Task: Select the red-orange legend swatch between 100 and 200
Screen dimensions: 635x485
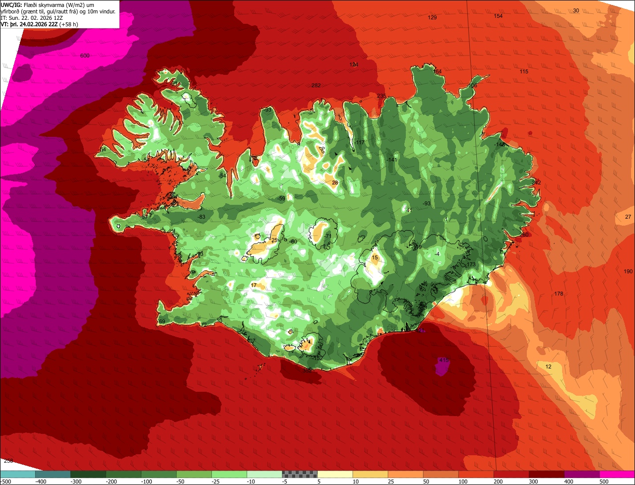Action: click(x=476, y=474)
